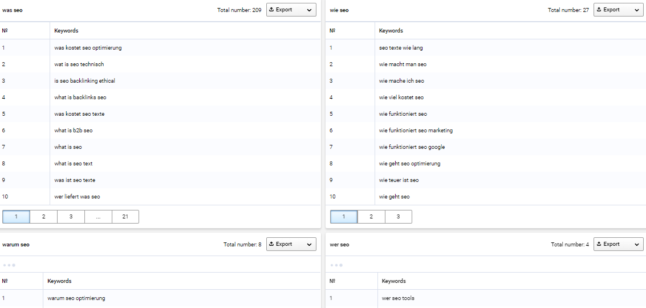Open the ellipsis pagination button in 'was seo'
646x308 pixels.
(x=98, y=217)
